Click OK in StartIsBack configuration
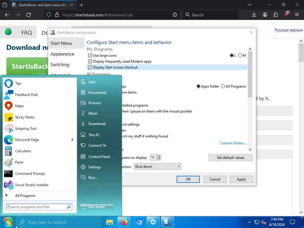The width and height of the screenshot is (304, 228). 188,179
